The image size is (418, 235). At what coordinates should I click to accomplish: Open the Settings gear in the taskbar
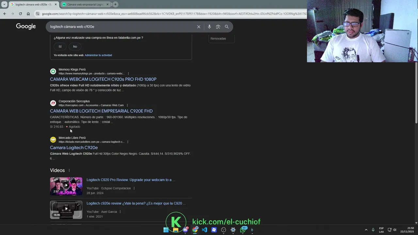click(233, 230)
